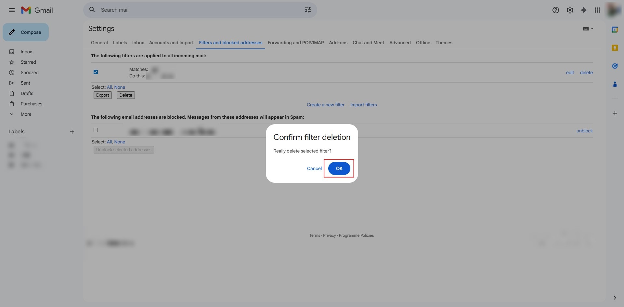This screenshot has width=624, height=307.
Task: Open the main menu hamburger icon
Action: pos(12,10)
